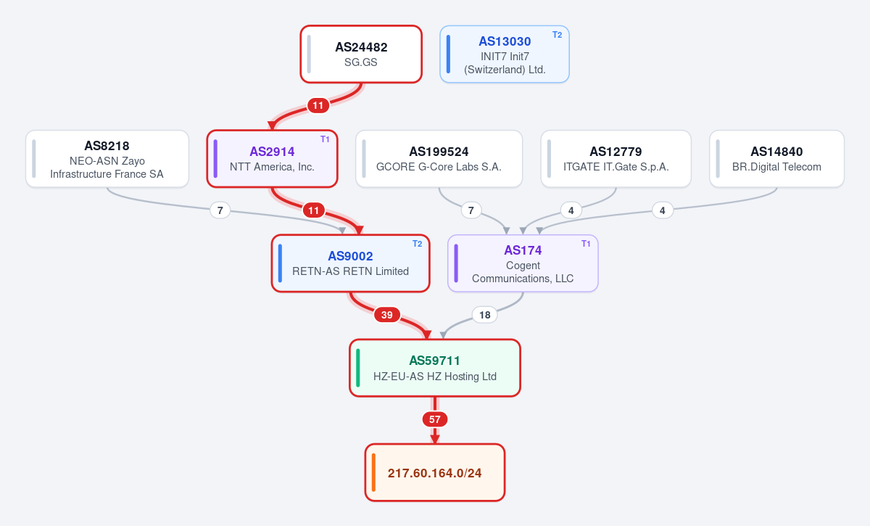Click the 7 label under AS8218
This screenshot has height=526, width=870.
point(220,210)
